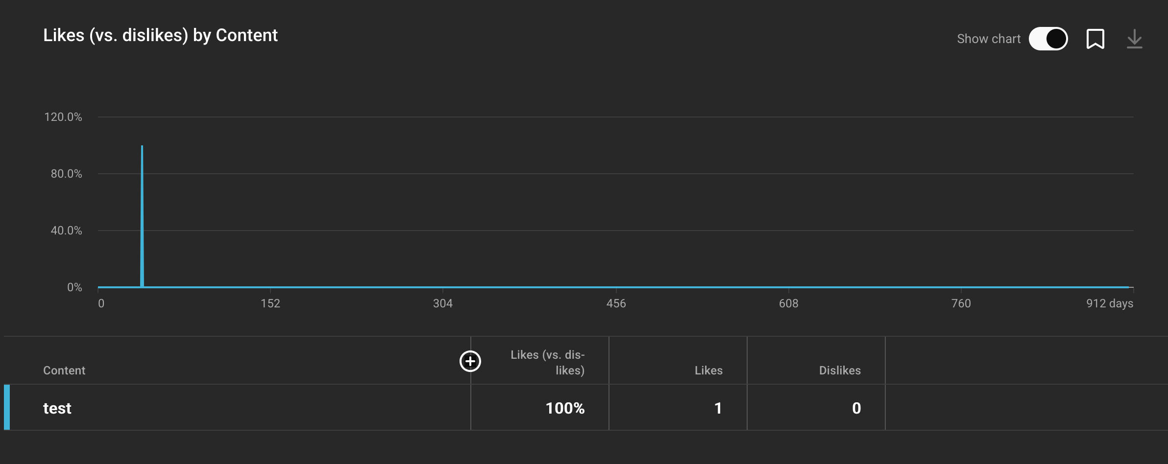Click the 100% value in test row
Screen dimensions: 1168x464
565,408
